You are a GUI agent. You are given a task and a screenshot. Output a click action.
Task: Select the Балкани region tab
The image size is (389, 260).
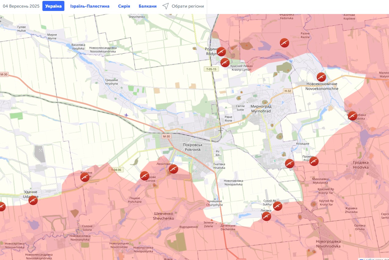pyautogui.click(x=148, y=6)
